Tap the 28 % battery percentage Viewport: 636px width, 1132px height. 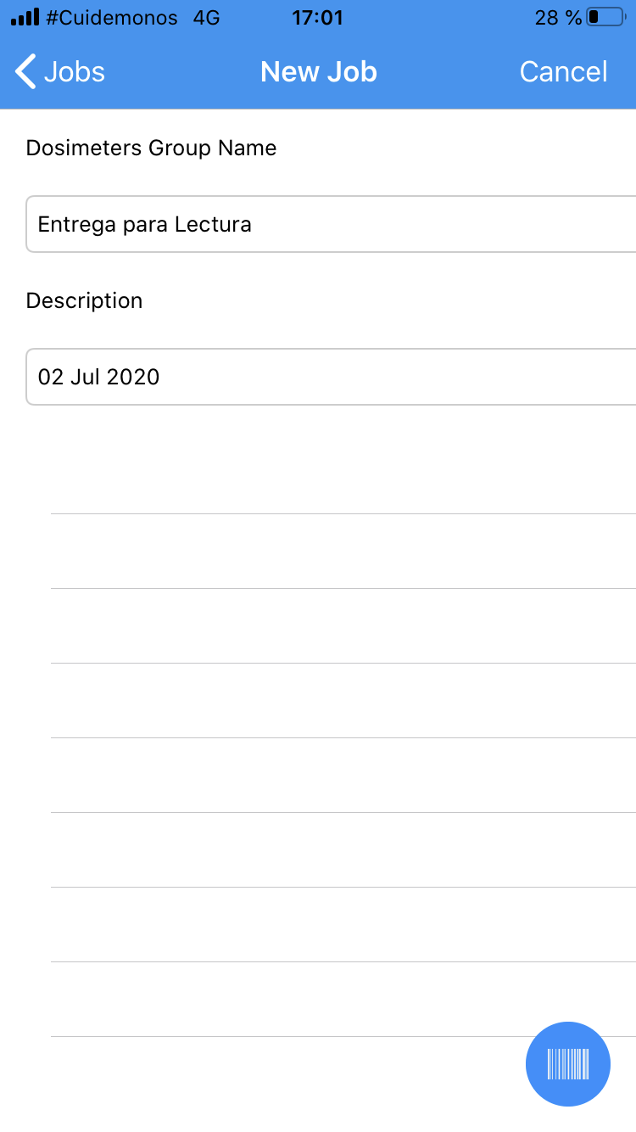557,17
